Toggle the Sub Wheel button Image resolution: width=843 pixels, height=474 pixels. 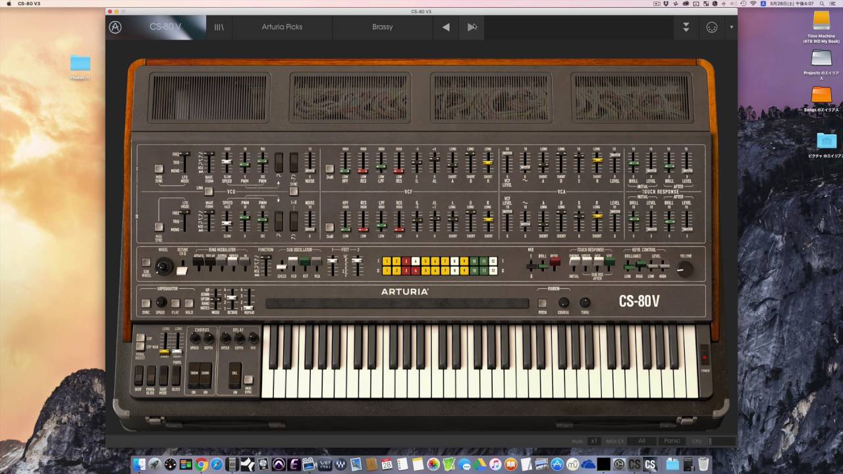(146, 262)
